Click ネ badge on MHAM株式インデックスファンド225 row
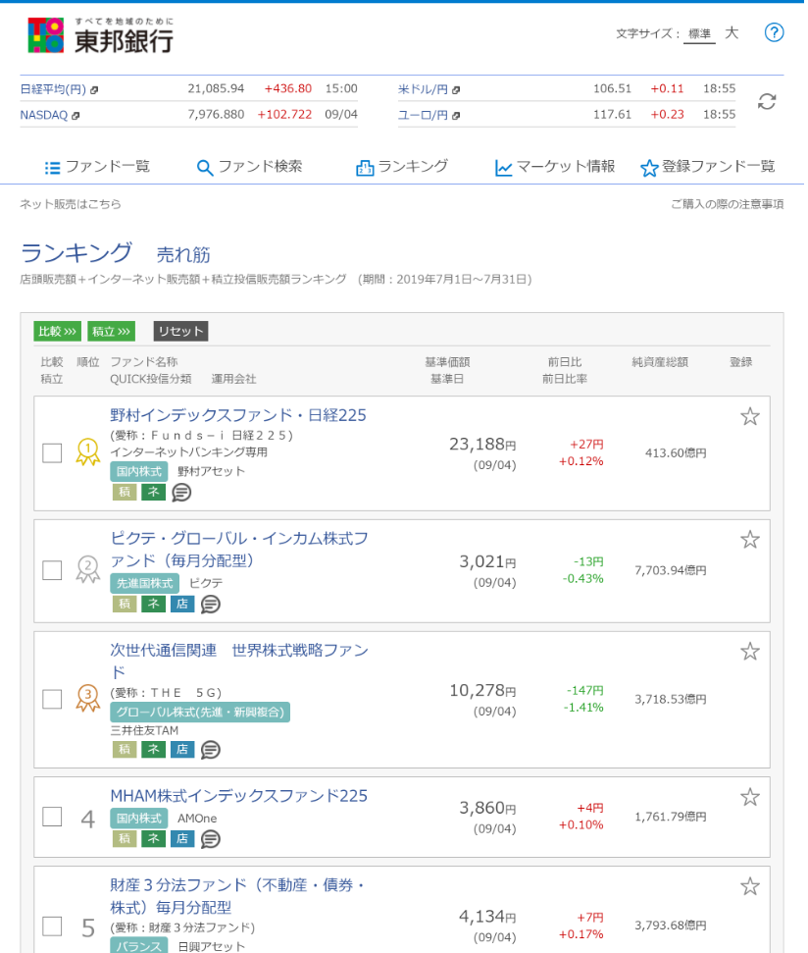 [x=154, y=839]
